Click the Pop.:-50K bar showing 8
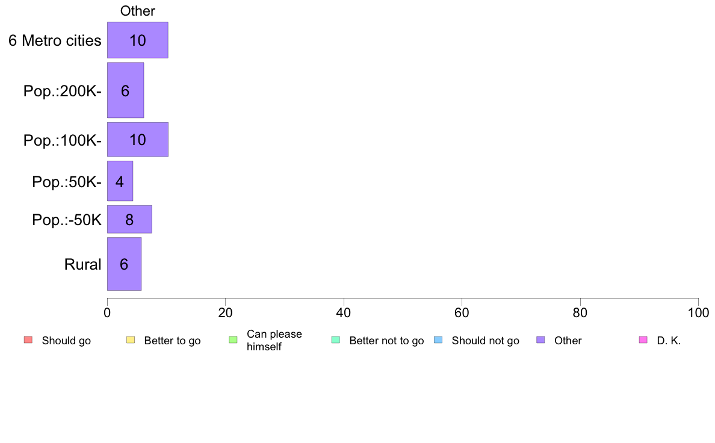Viewport: 715px width, 443px height. (129, 220)
